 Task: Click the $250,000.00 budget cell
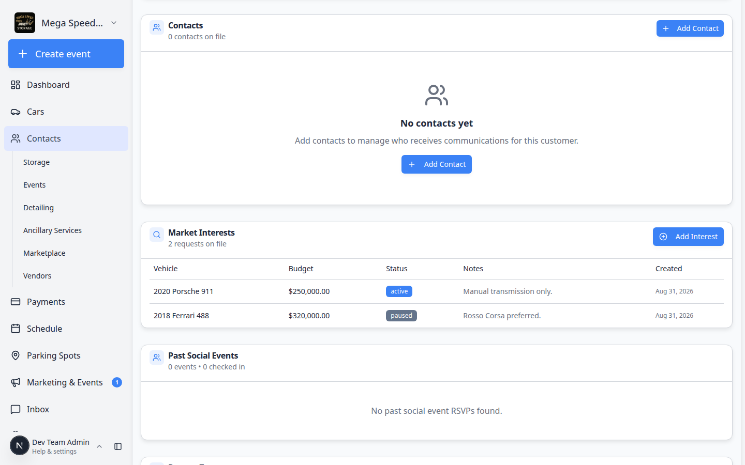pos(309,291)
